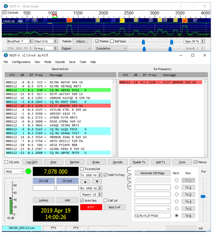The width and height of the screenshot is (213, 234).
Task: Open the Decode menu
Action: 60,62
